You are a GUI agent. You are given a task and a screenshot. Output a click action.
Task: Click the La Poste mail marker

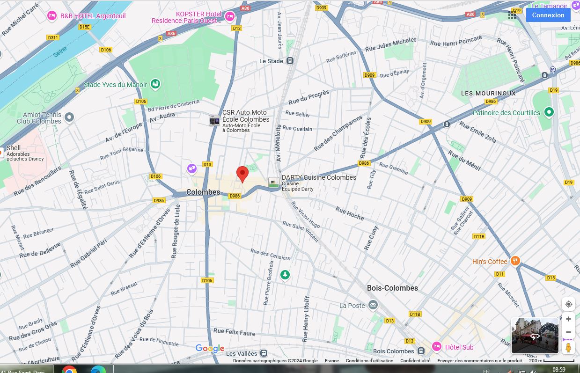[373, 306]
